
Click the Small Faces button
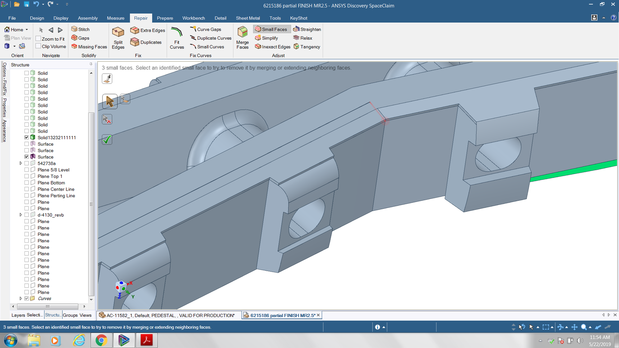pos(271,29)
